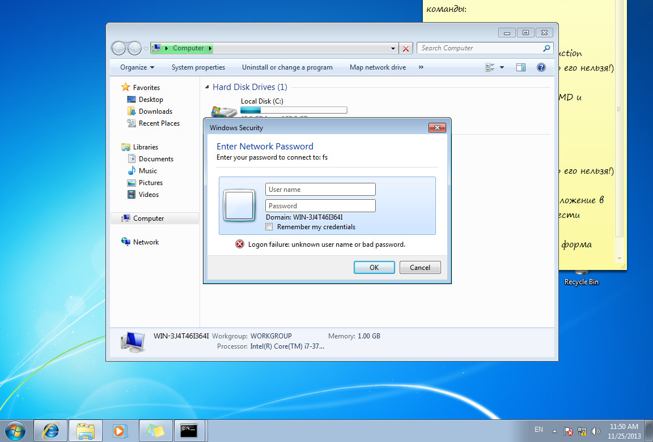The width and height of the screenshot is (653, 442).
Task: Open the Videos library
Action: tap(149, 194)
